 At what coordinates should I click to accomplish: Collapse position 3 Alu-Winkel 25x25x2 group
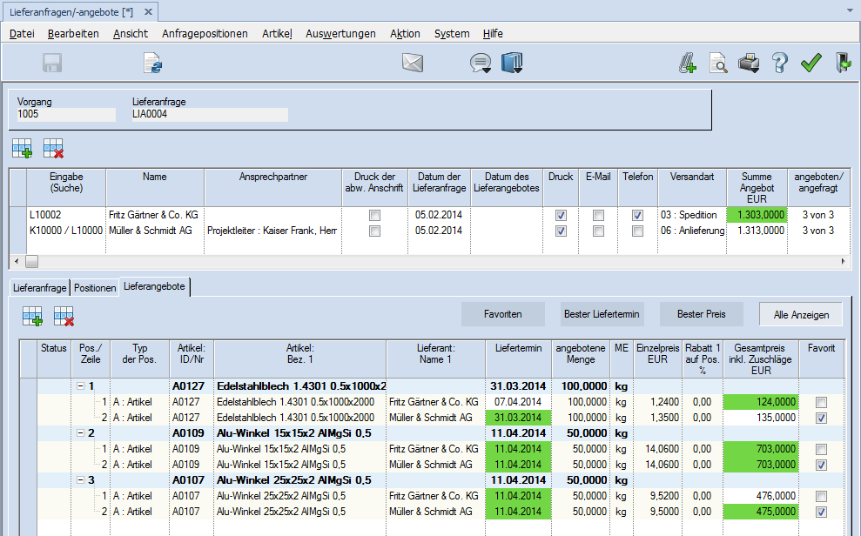click(81, 480)
